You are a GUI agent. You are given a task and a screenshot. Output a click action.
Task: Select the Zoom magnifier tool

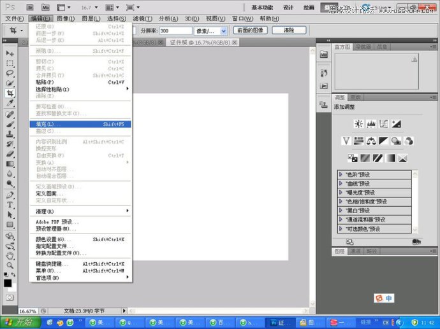coord(10,265)
